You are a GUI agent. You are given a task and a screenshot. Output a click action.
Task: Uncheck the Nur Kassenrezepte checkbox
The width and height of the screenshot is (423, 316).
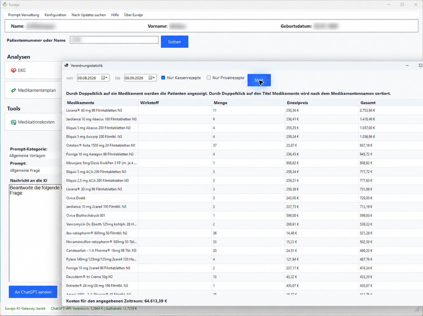pyautogui.click(x=163, y=78)
